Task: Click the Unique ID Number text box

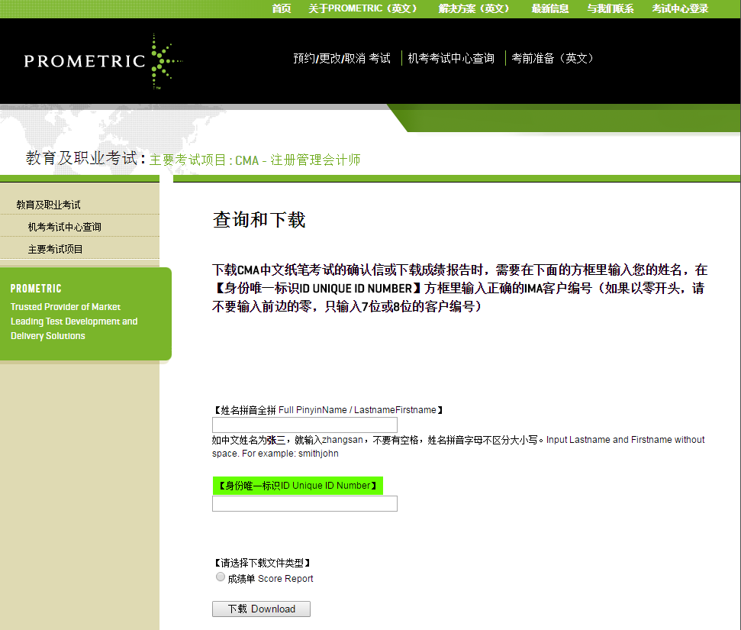Action: coord(304,503)
